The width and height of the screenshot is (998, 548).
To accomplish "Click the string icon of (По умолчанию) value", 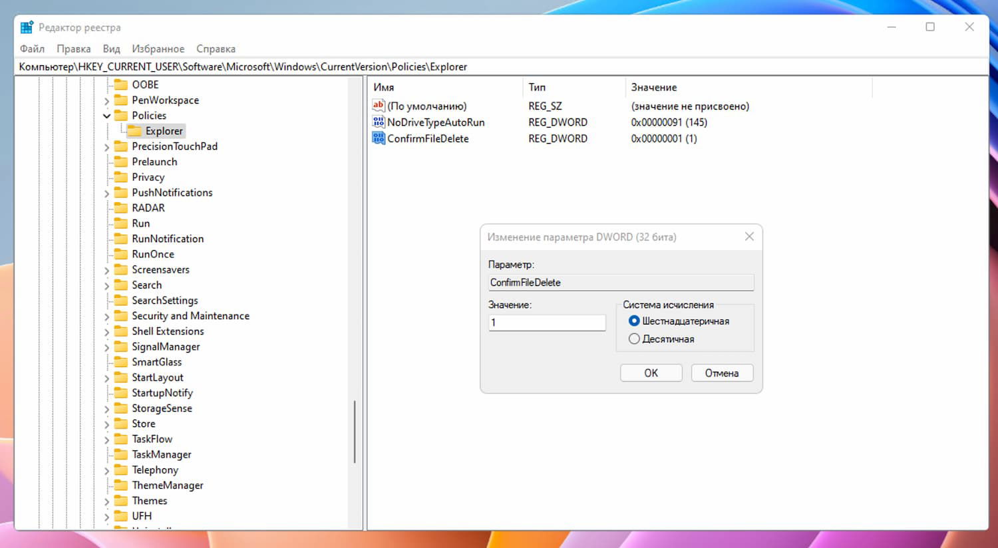I will [x=379, y=106].
